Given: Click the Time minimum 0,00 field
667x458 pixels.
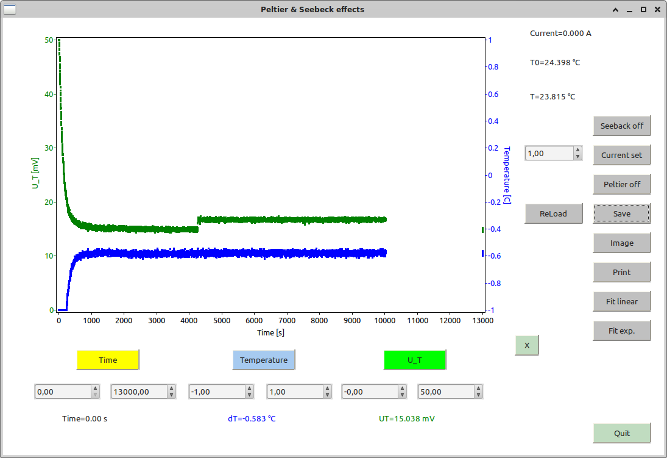Looking at the screenshot, I should pos(63,392).
